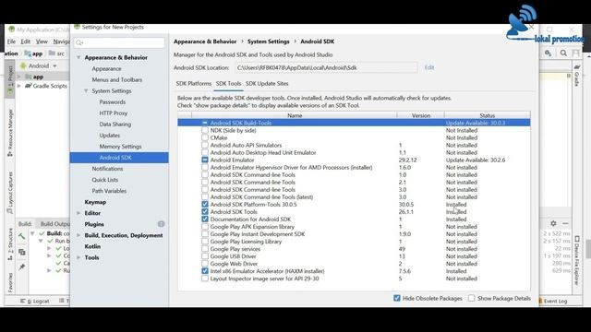The width and height of the screenshot is (591, 332).
Task: Open Kotlin settings page
Action: point(92,246)
